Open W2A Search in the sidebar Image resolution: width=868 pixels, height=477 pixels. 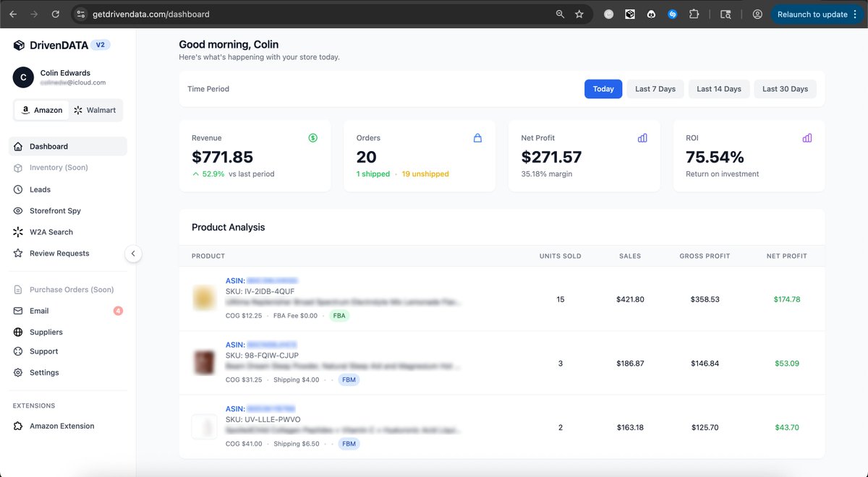point(68,232)
